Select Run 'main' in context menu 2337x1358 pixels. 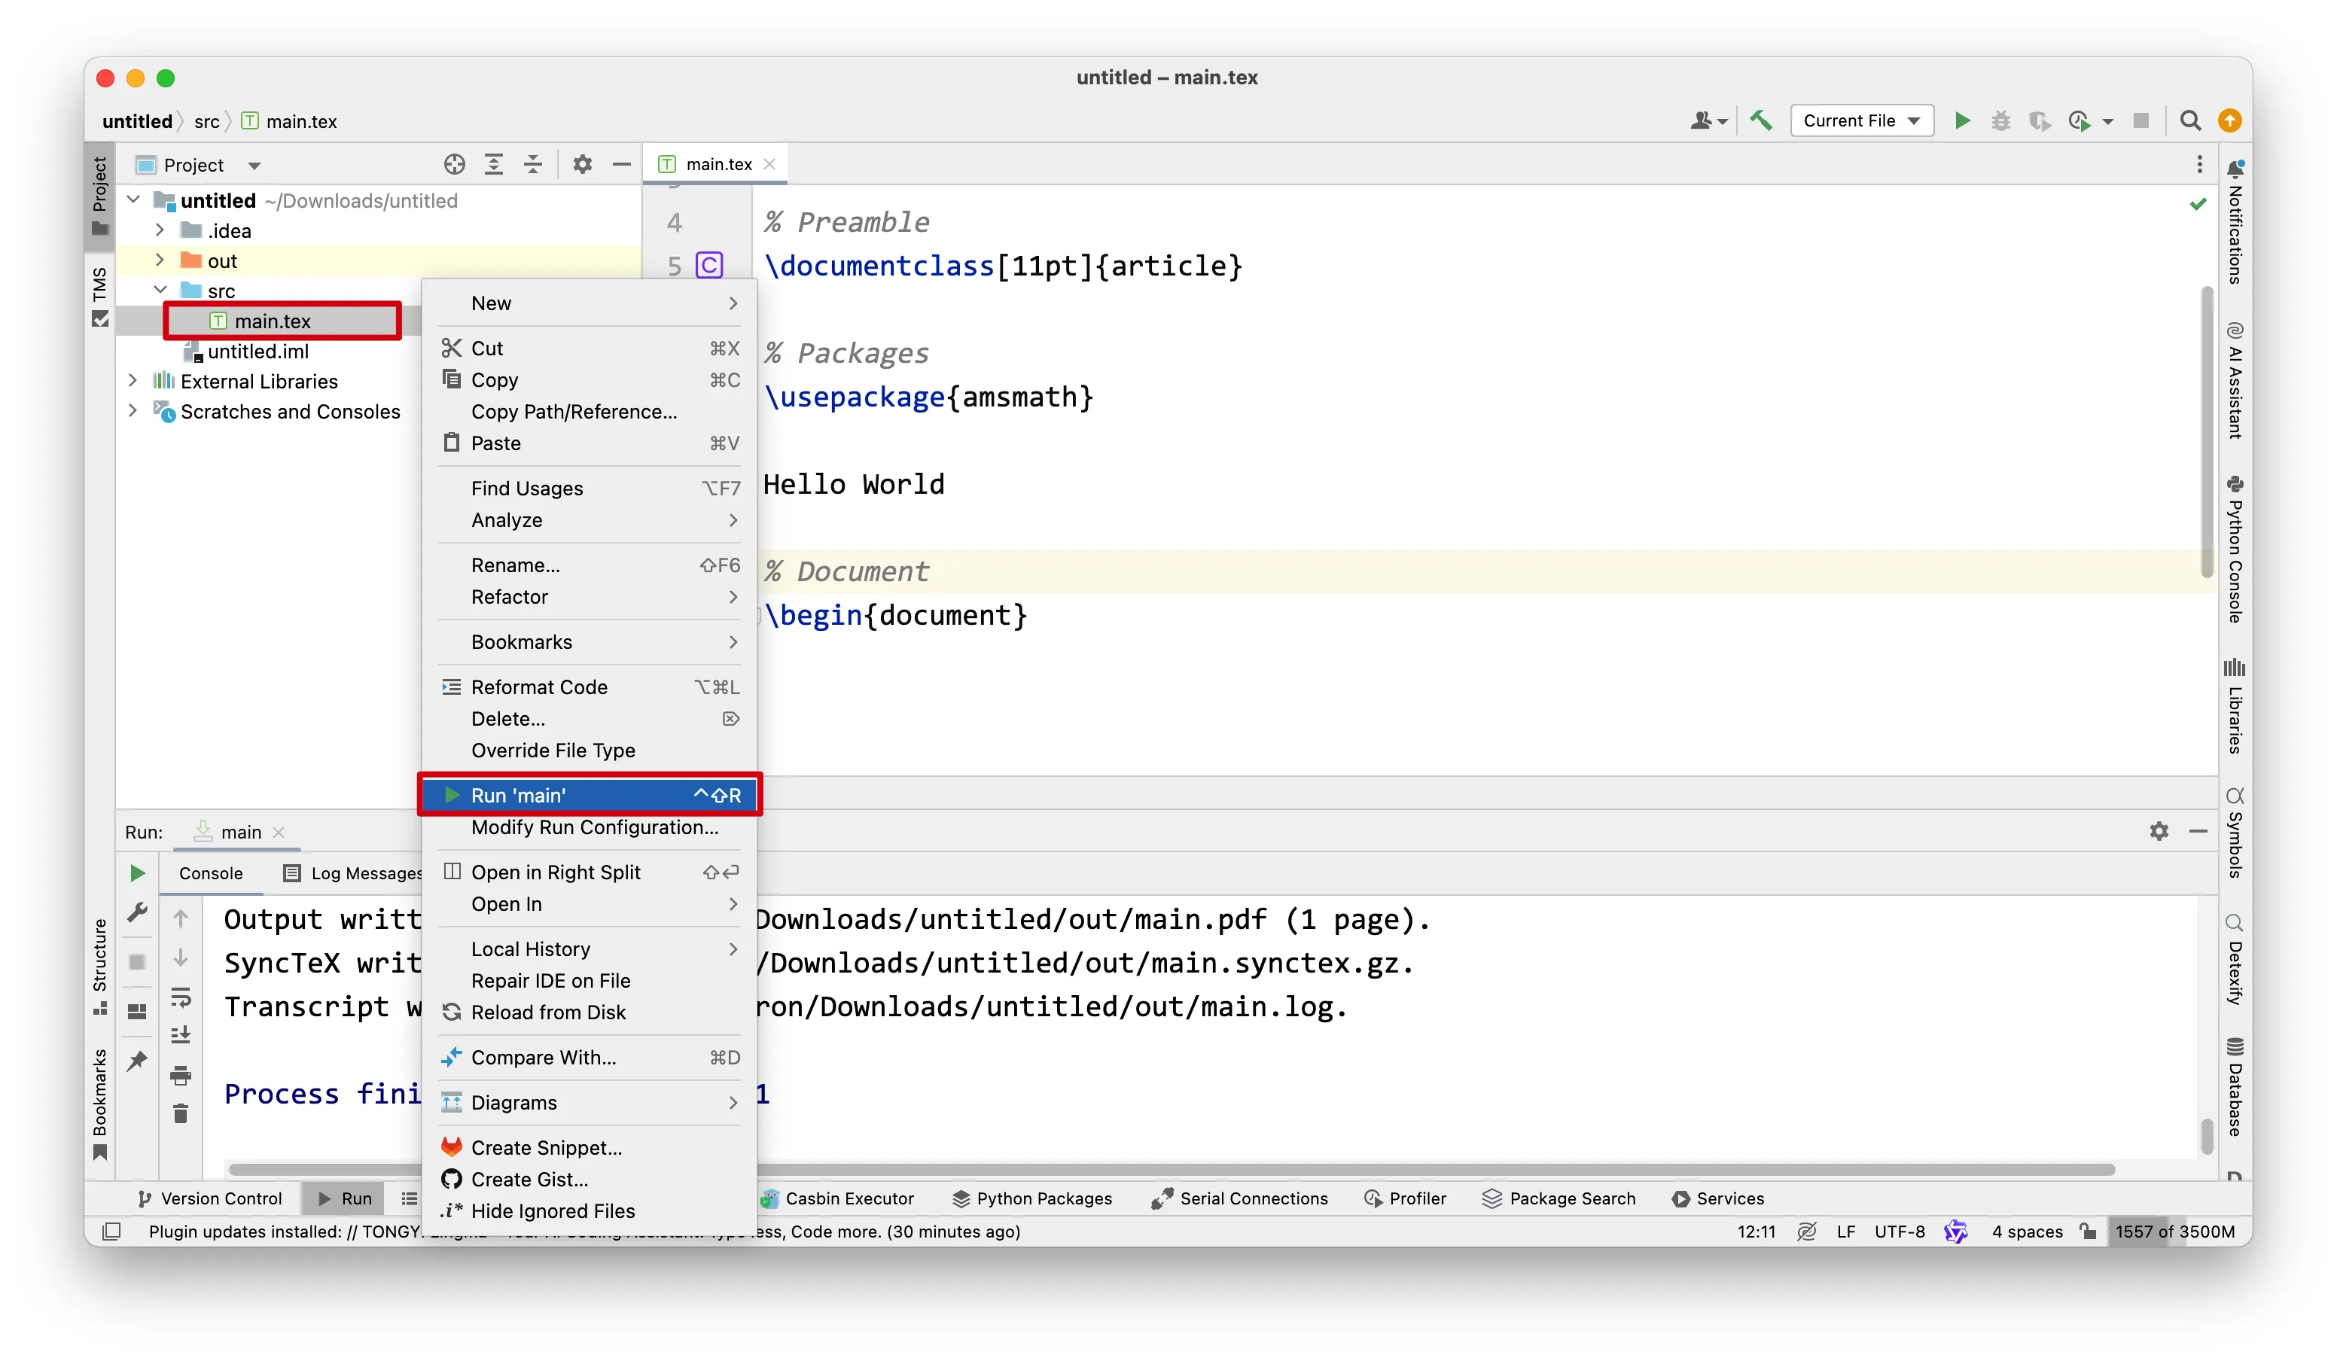[x=590, y=794]
